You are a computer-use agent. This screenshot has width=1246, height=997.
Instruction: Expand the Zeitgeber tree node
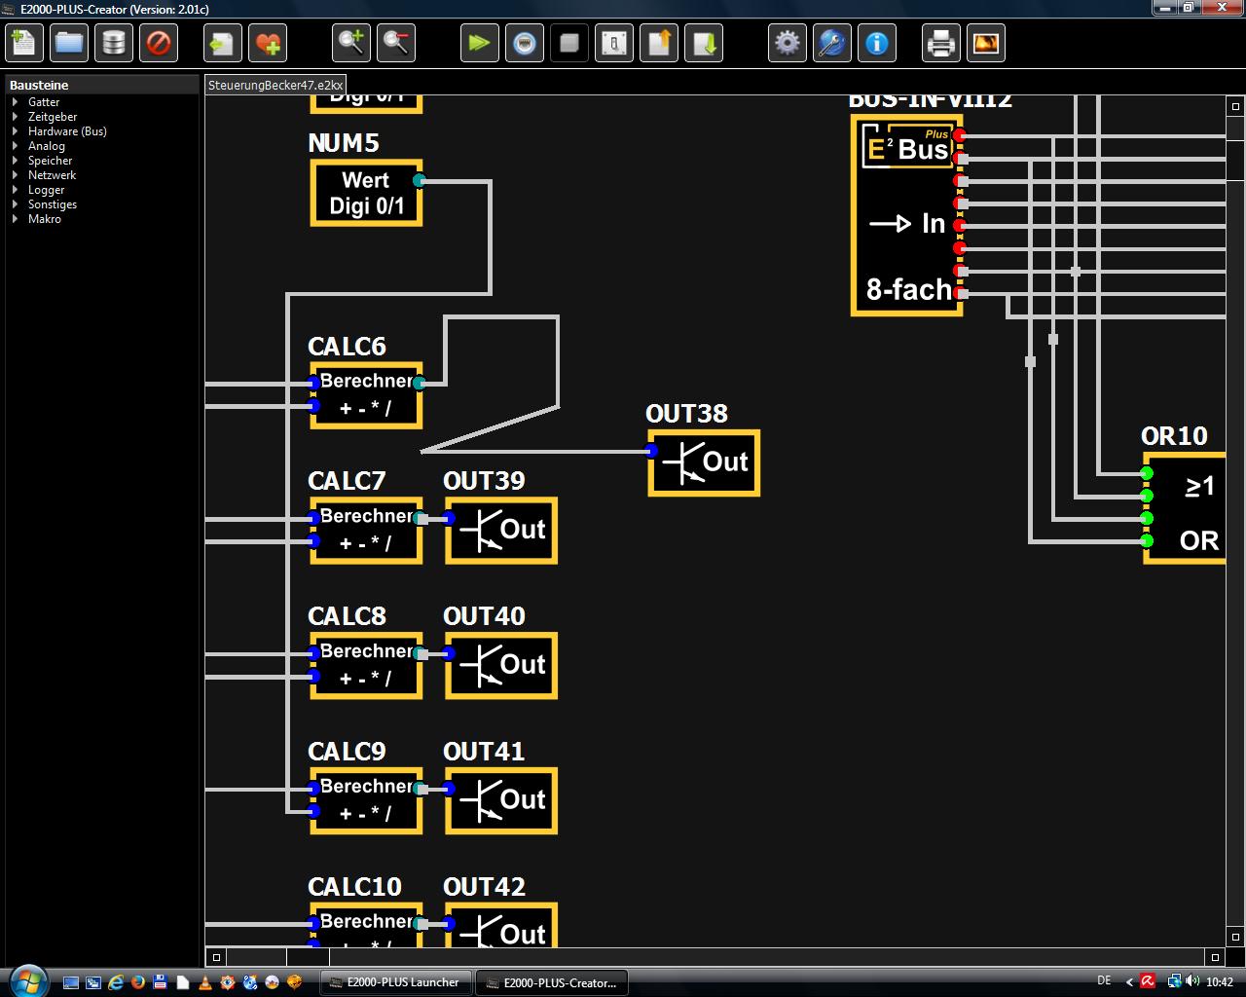tap(53, 117)
